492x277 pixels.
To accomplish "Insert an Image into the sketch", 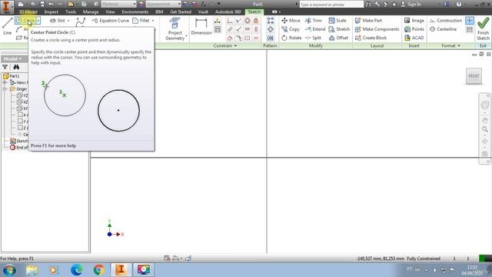I will coord(414,21).
